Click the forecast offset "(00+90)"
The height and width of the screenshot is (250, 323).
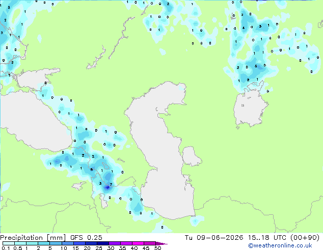305,238
